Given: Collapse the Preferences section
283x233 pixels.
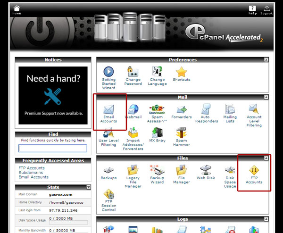Looking at the screenshot, I should [x=266, y=60].
